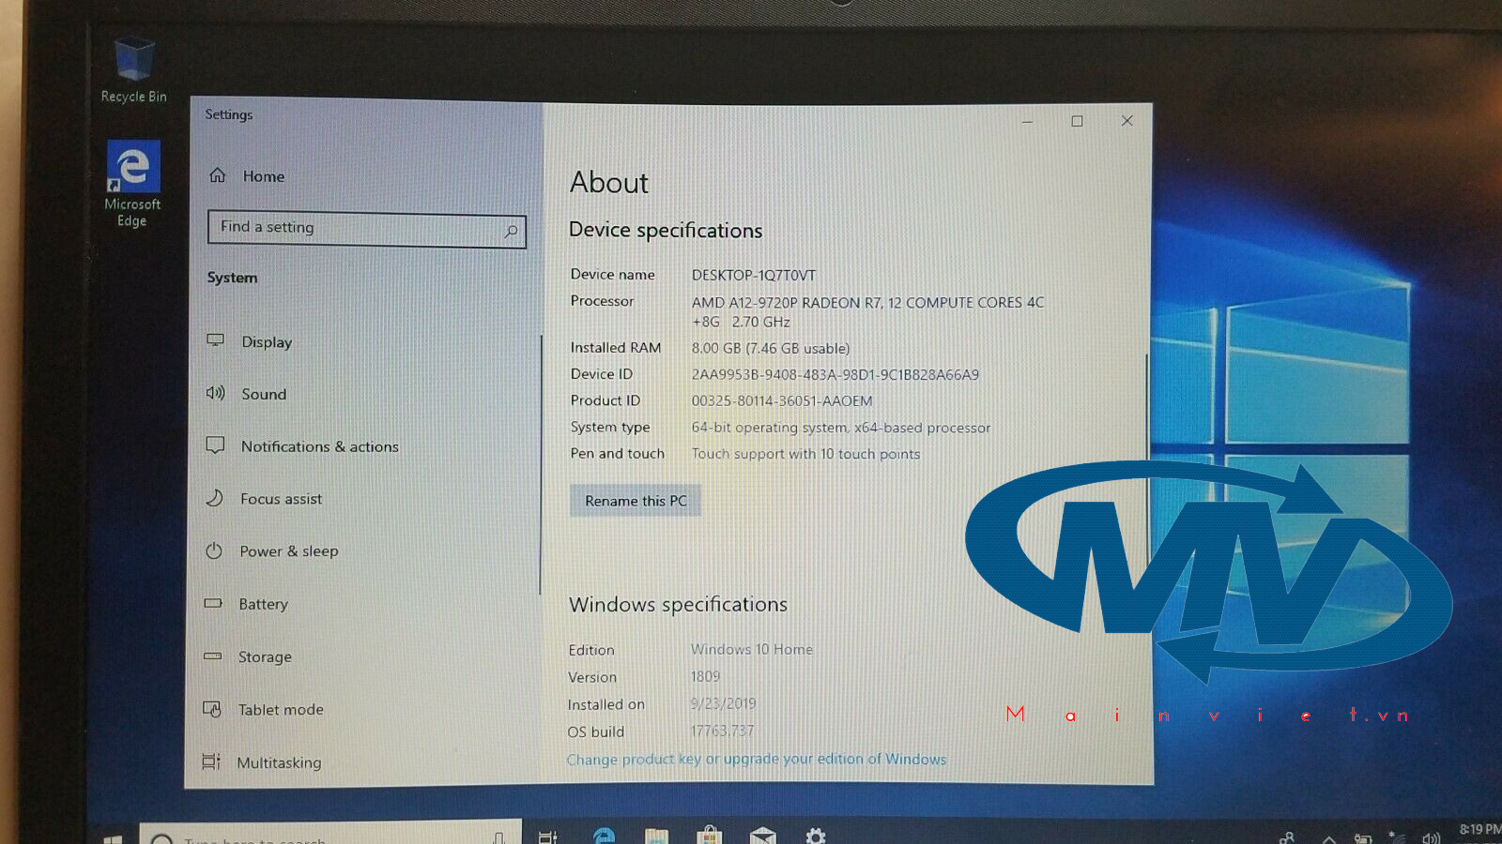Click Installed on date 9/23/2019

tap(723, 703)
